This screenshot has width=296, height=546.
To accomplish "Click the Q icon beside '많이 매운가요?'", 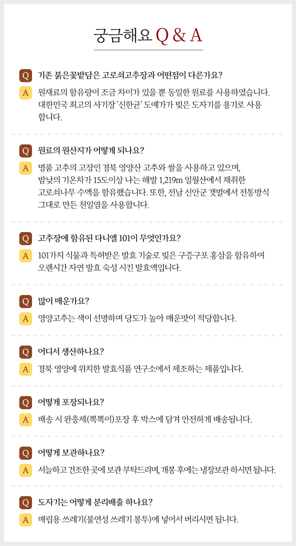I will point(25,302).
